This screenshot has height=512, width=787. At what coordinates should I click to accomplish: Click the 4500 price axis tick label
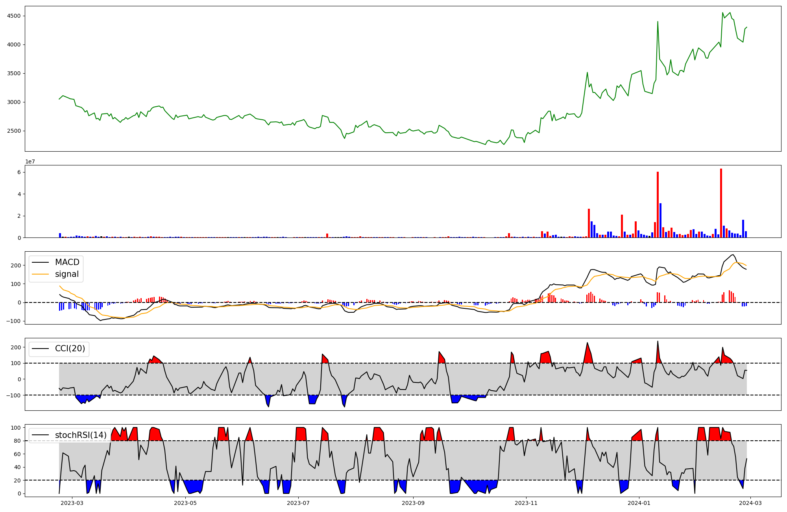[14, 16]
